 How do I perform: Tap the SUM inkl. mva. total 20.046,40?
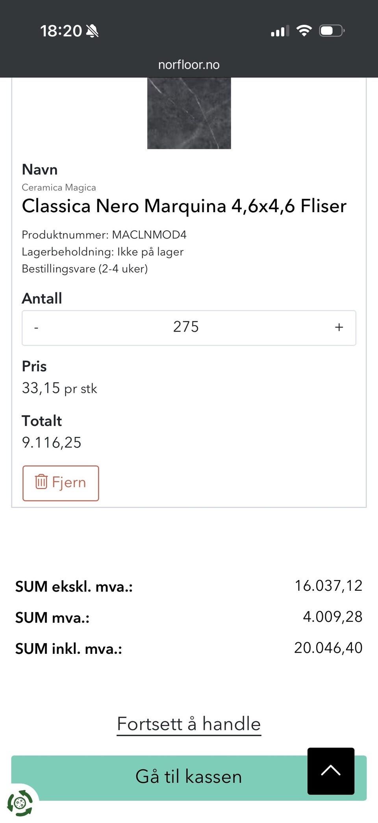(x=328, y=648)
